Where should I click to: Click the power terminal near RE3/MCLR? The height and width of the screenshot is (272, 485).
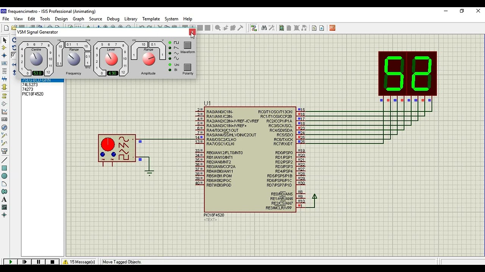(x=314, y=196)
